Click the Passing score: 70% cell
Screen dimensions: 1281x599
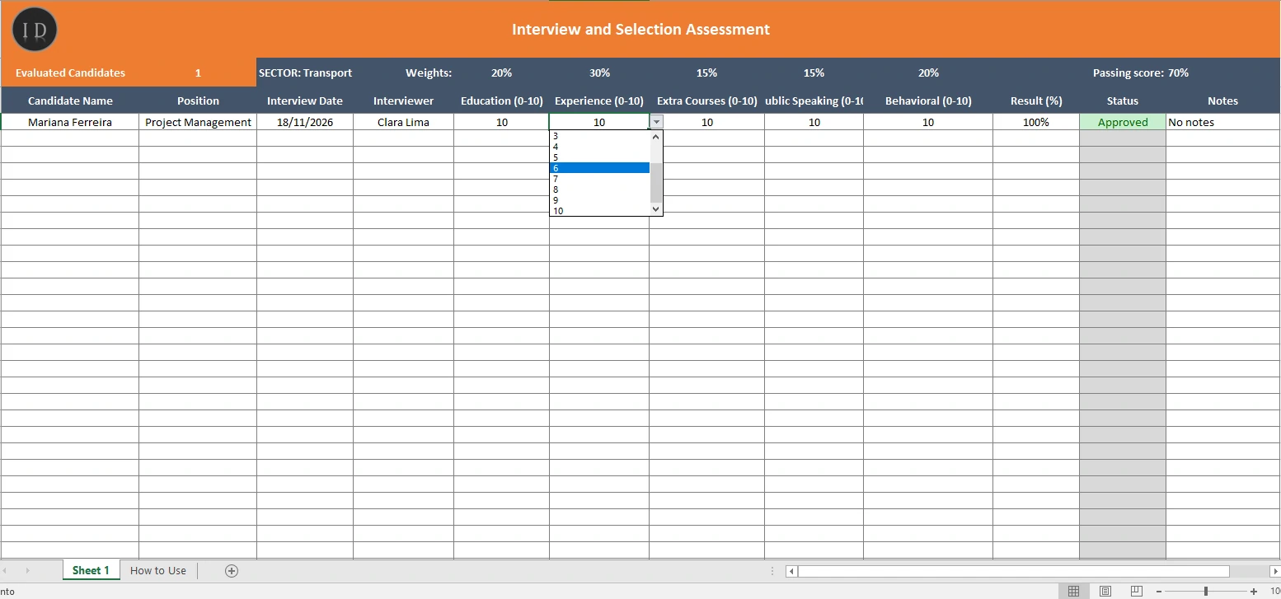point(1141,73)
